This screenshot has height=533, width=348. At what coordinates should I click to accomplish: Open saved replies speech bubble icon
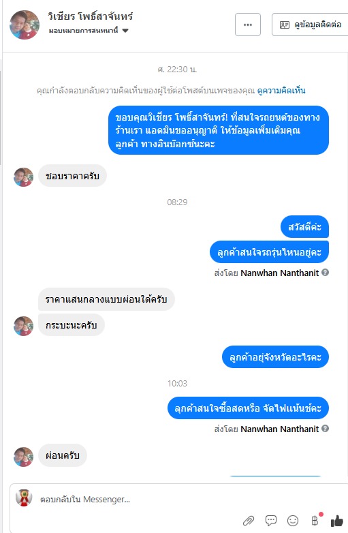pos(270,520)
